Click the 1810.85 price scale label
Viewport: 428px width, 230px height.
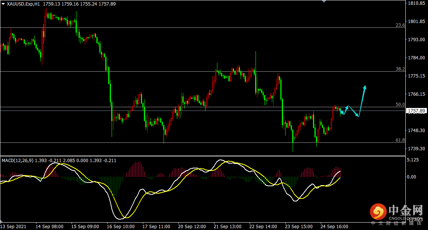416,3
